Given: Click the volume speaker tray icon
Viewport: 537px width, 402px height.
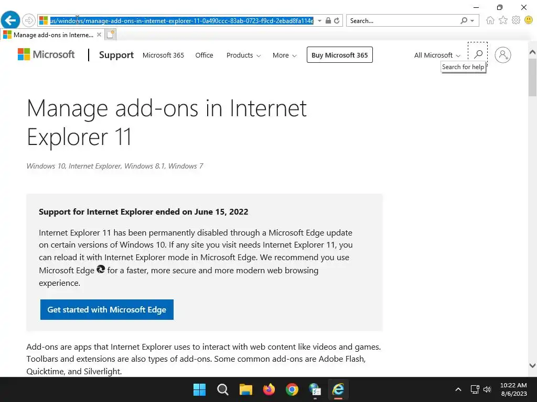Looking at the screenshot, I should tap(487, 389).
